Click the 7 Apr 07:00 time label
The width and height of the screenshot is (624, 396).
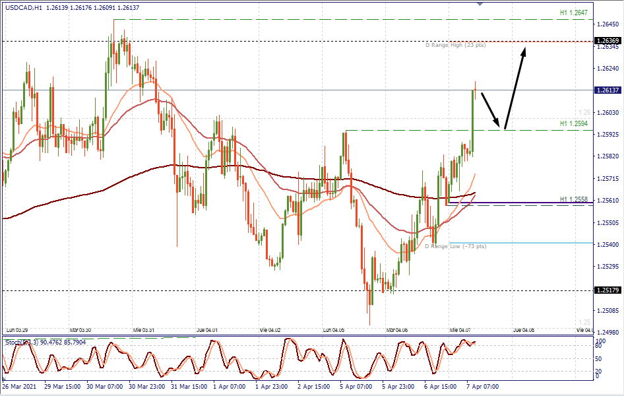click(482, 387)
